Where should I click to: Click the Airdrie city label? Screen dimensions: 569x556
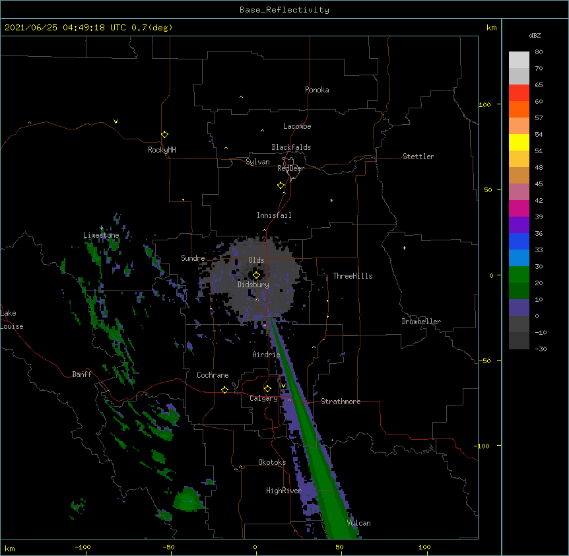coord(266,355)
